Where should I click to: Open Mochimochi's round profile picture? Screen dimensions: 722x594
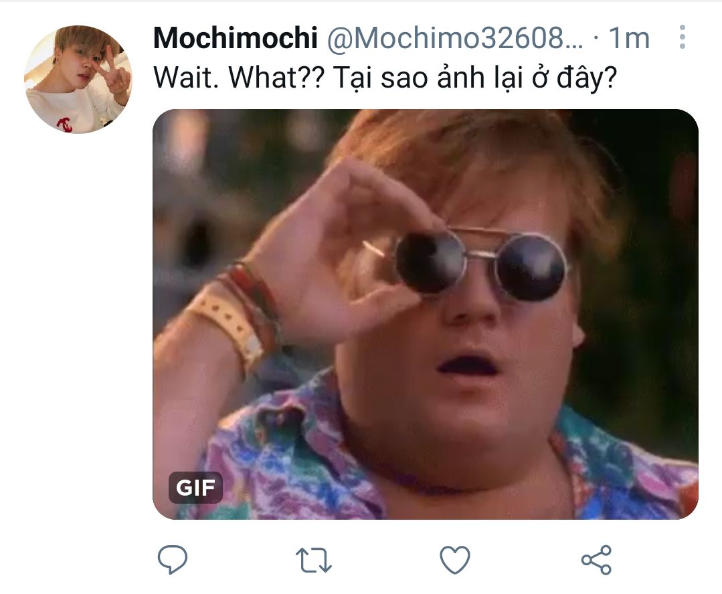pyautogui.click(x=78, y=80)
